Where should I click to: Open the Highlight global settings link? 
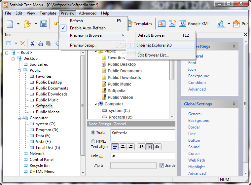(x=197, y=167)
